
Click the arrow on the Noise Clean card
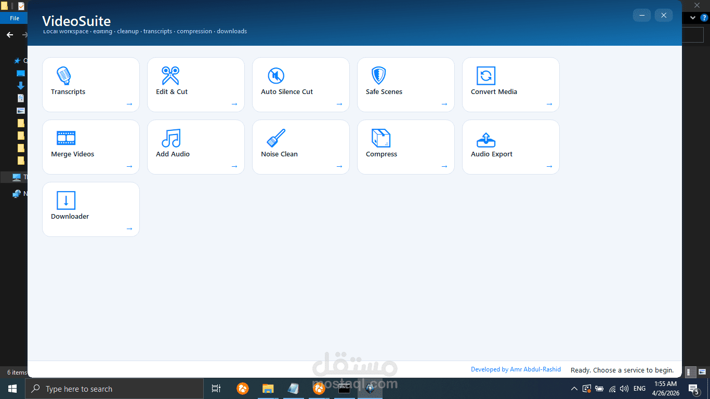click(339, 166)
